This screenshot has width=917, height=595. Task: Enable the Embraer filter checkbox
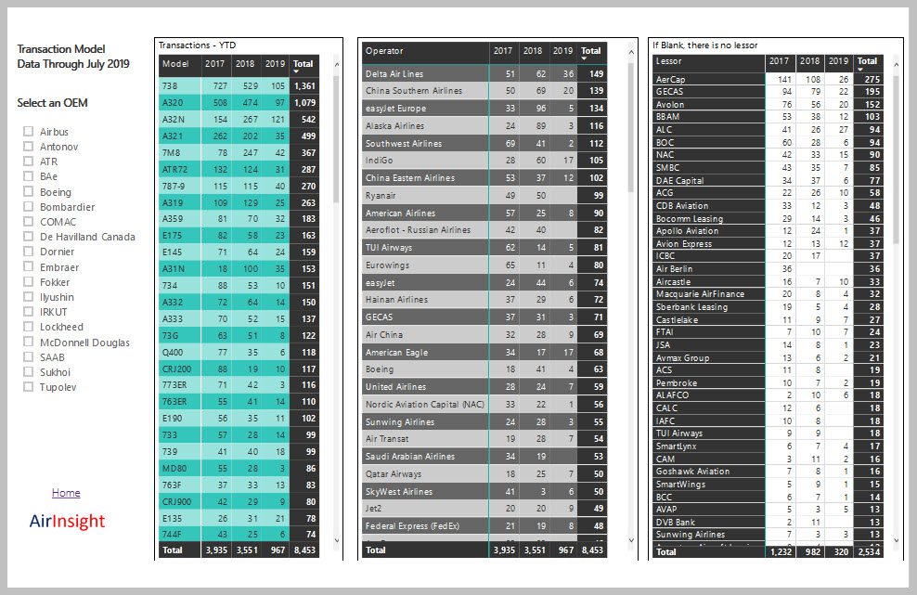pos(28,267)
